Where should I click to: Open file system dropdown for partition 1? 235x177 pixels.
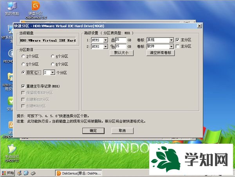(x=105, y=40)
